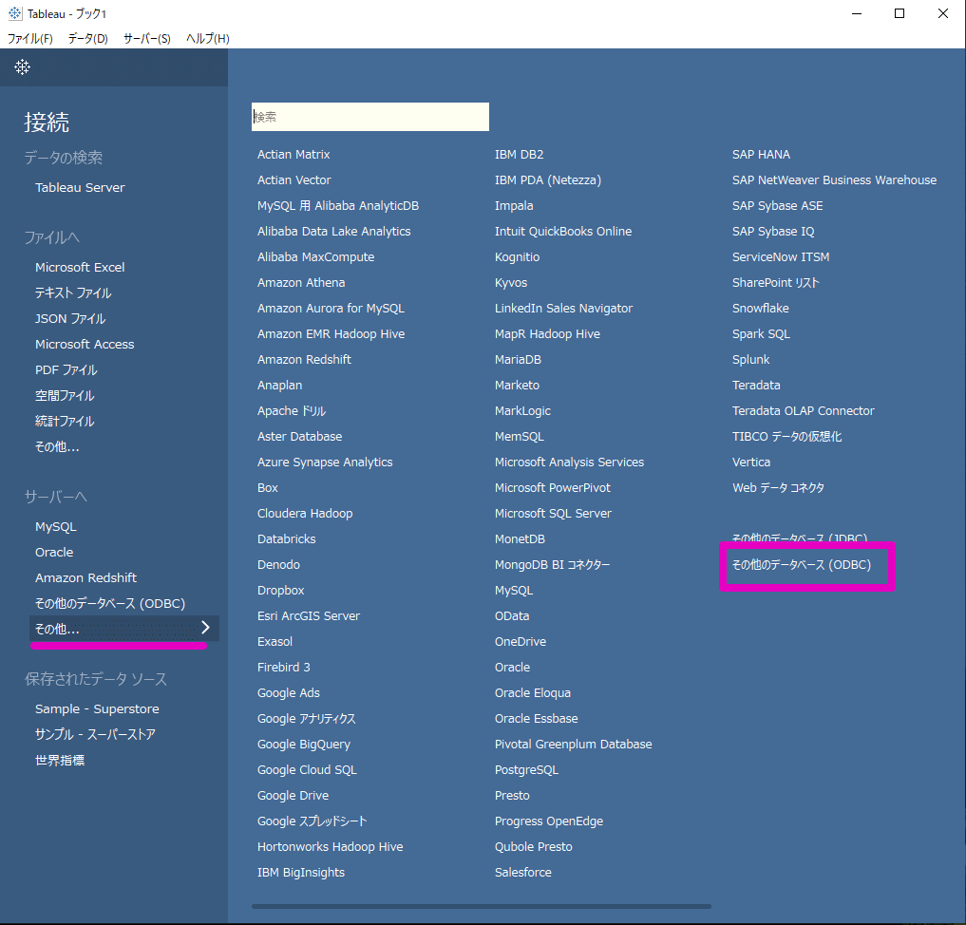Click the horizontal scrollbar under the connector list

tap(482, 906)
